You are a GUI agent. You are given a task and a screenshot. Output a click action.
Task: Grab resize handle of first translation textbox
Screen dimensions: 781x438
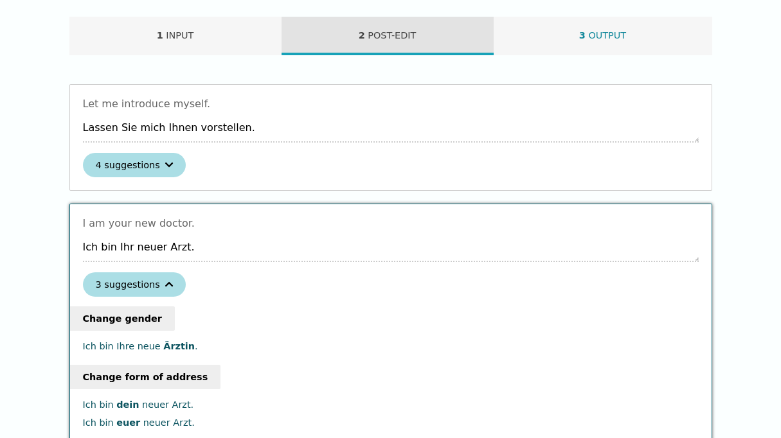click(696, 139)
